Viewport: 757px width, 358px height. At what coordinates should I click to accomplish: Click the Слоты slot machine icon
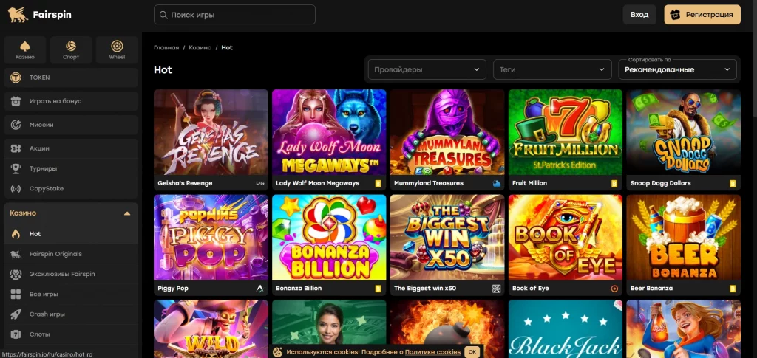tap(16, 334)
